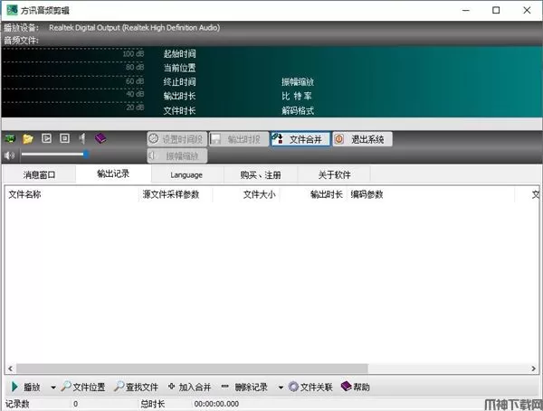Open an audio file with folder icon
The image size is (543, 411).
click(x=28, y=139)
